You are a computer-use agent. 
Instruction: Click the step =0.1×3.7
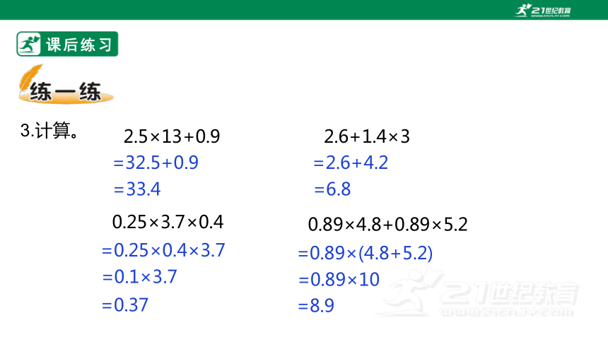tap(139, 277)
